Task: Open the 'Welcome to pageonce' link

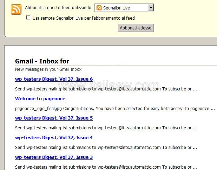Action: coord(40,99)
